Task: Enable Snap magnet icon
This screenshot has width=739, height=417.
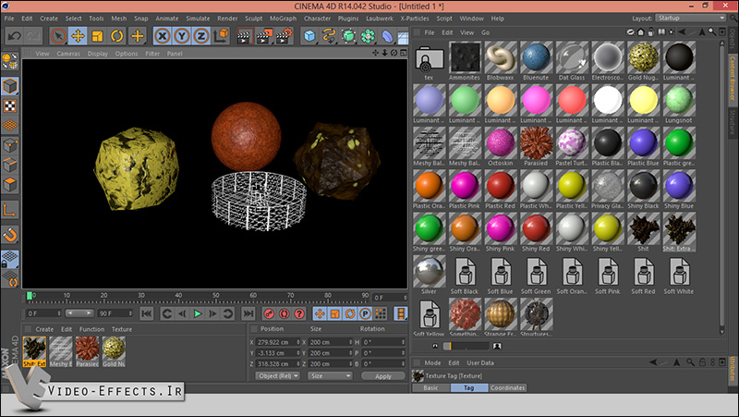Action: click(10, 235)
